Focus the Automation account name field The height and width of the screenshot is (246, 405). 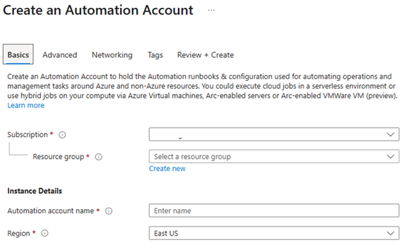click(274, 210)
